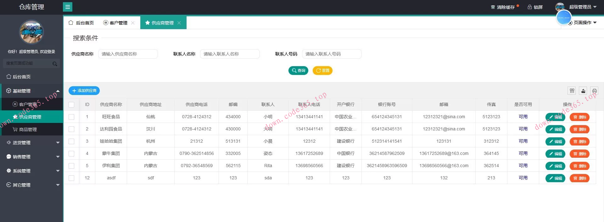Expand the 其它管理 sidebar menu
The width and height of the screenshot is (604, 222).
tap(31, 185)
